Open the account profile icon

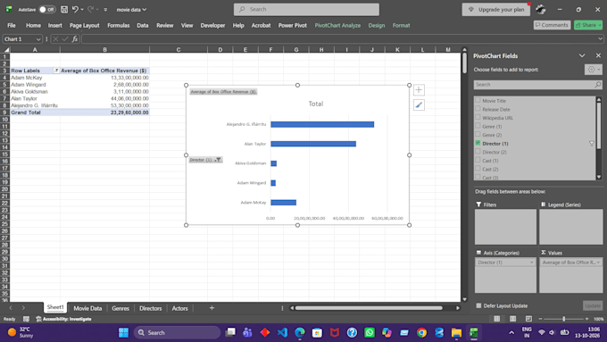click(541, 9)
